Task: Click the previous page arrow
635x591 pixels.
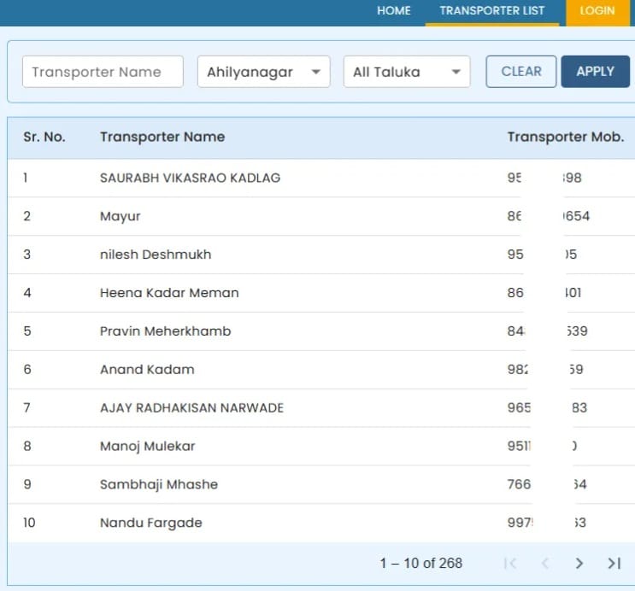Action: pos(545,563)
